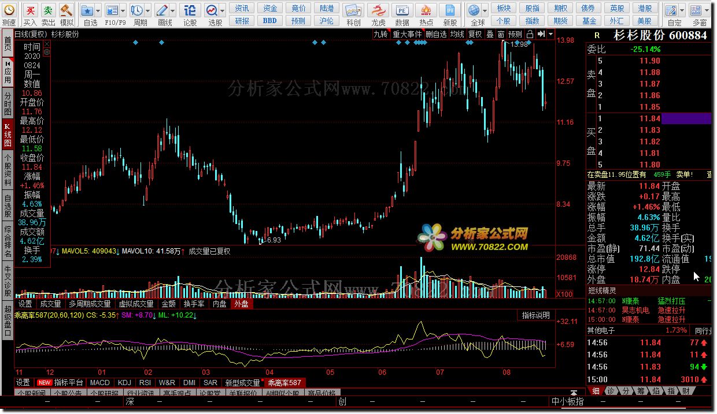Close the data info panel with X
717x414 pixels.
coord(47,43)
